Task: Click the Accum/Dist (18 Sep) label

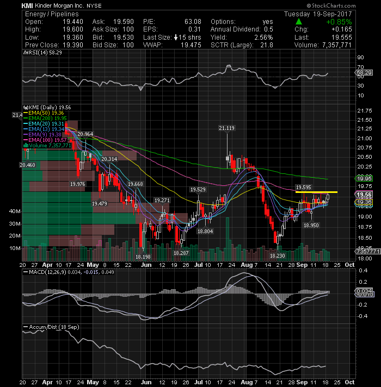Action: point(54,327)
